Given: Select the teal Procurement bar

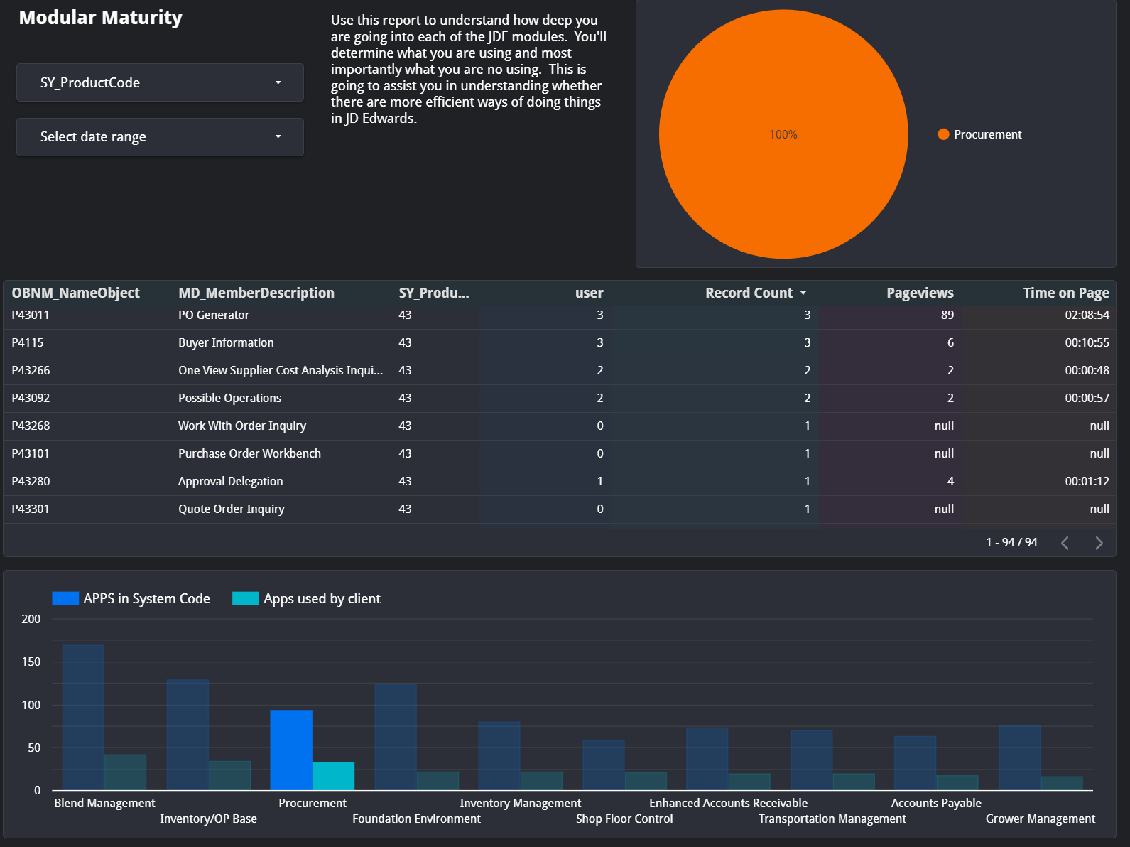Looking at the screenshot, I should [333, 776].
